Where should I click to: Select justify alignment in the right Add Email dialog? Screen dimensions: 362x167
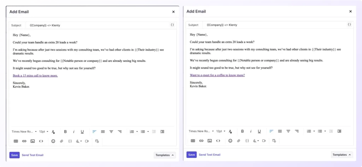(280, 131)
